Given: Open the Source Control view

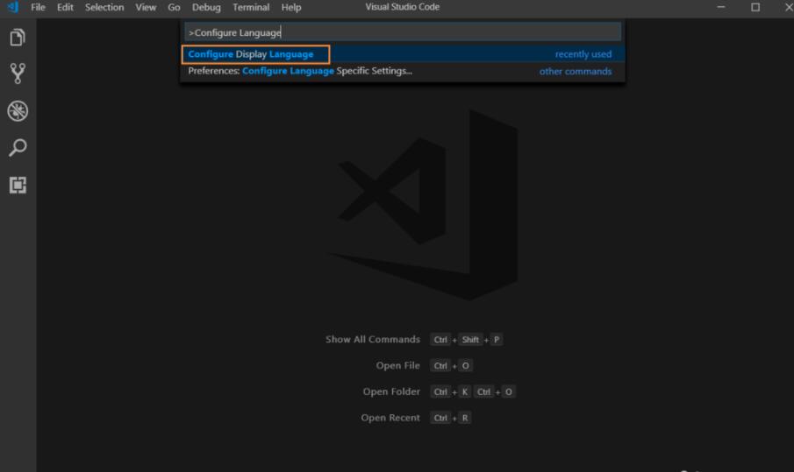Looking at the screenshot, I should [18, 74].
